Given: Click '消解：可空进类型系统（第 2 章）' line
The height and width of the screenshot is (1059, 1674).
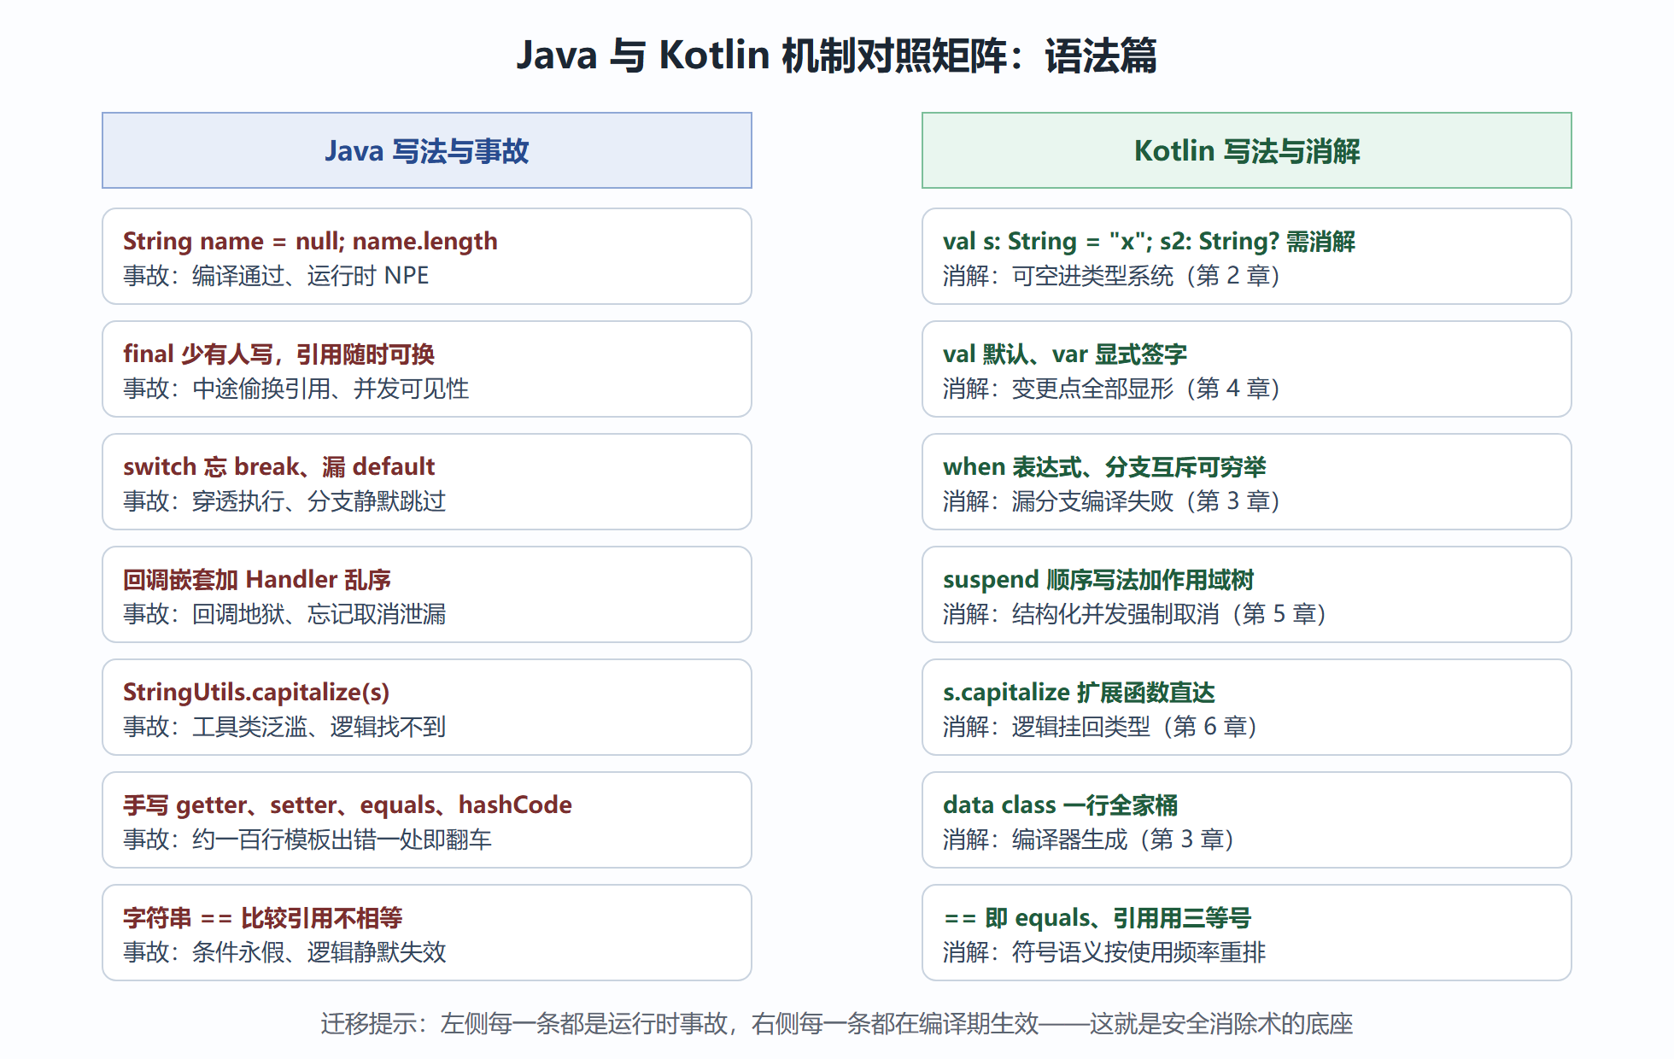Looking at the screenshot, I should pyautogui.click(x=1111, y=276).
